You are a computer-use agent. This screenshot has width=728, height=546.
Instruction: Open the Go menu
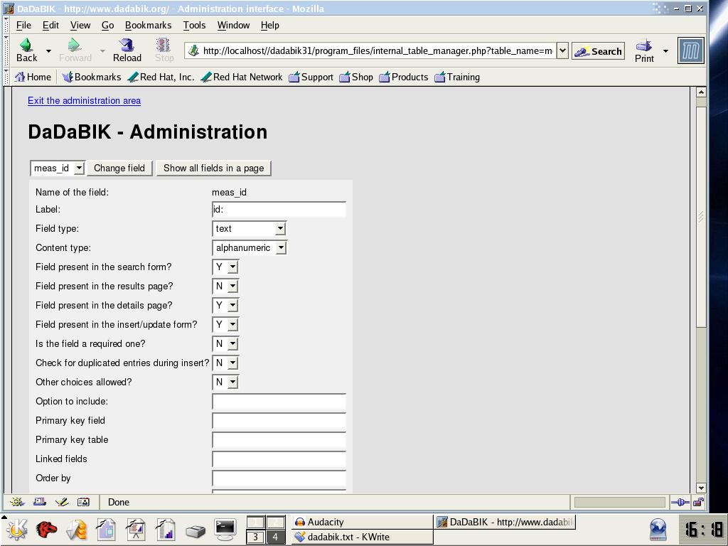[x=108, y=25]
